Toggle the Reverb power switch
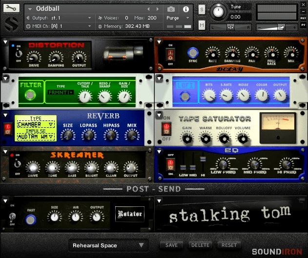 pyautogui.click(x=8, y=129)
